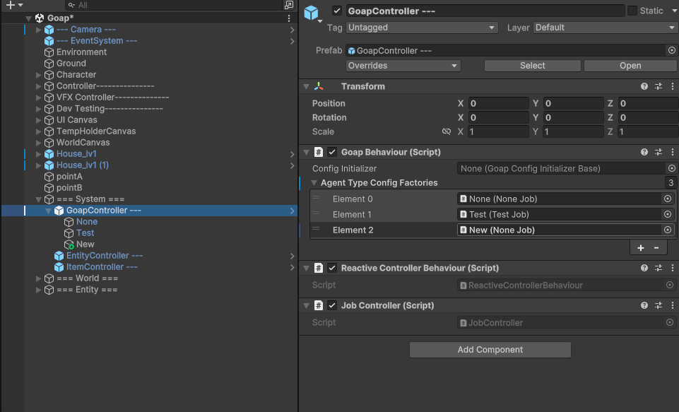
Task: Collapse the === System === object
Action: 39,199
